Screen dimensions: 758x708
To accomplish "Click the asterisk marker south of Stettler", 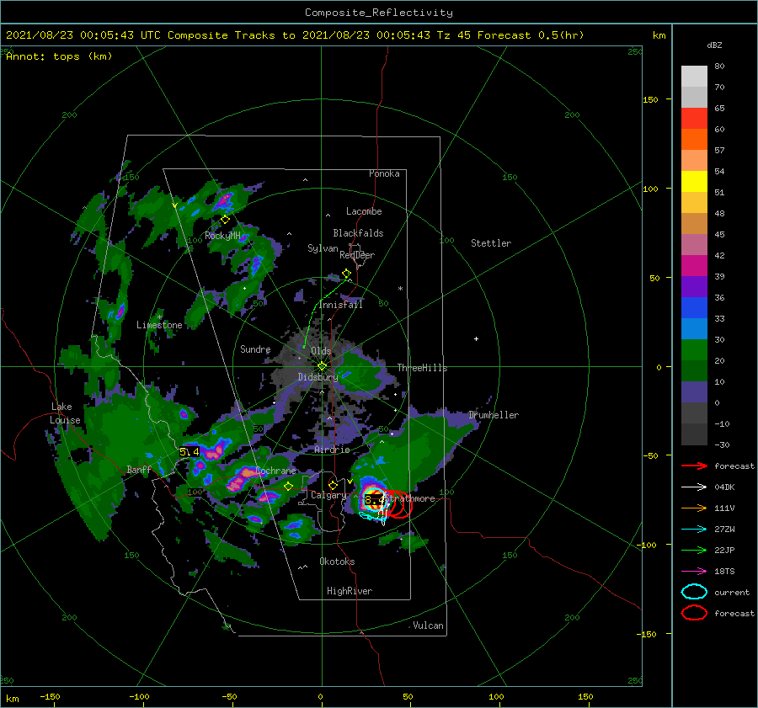I will 400,289.
